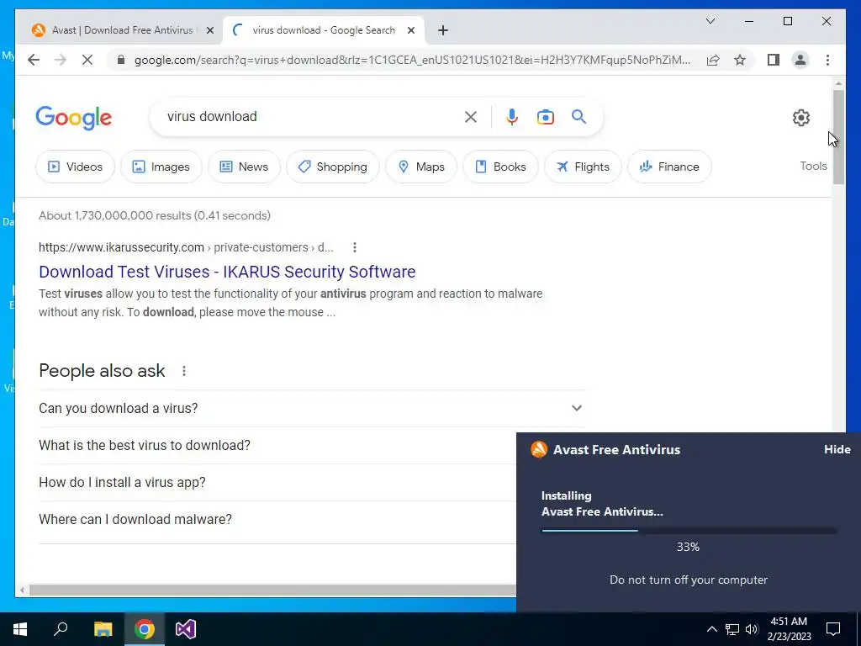861x646 pixels.
Task: Click the Chrome taskbar icon
Action: pos(145,629)
